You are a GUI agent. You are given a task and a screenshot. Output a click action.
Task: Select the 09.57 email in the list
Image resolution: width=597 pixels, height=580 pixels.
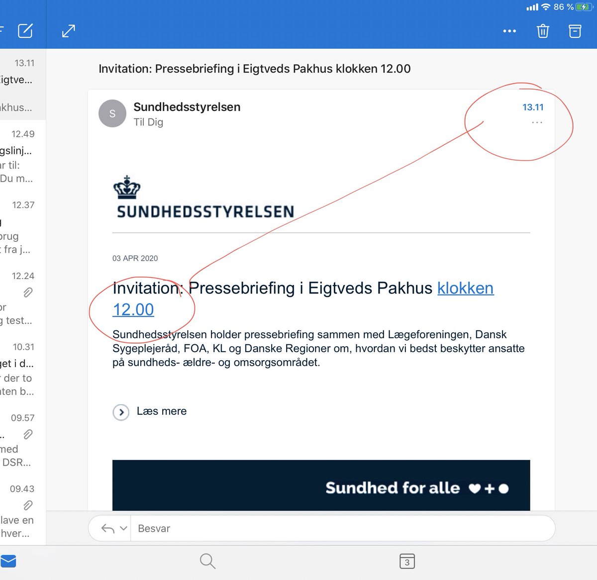point(23,440)
